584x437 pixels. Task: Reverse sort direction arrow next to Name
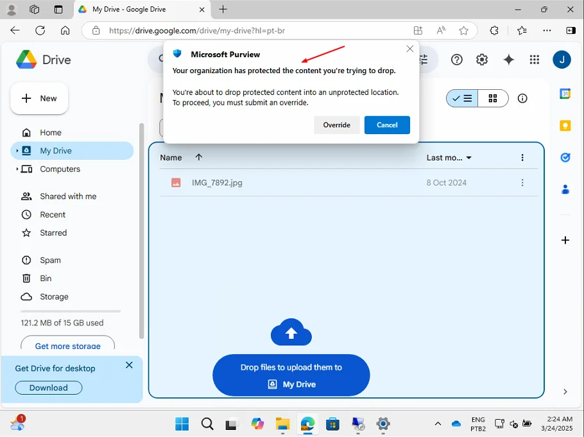199,157
